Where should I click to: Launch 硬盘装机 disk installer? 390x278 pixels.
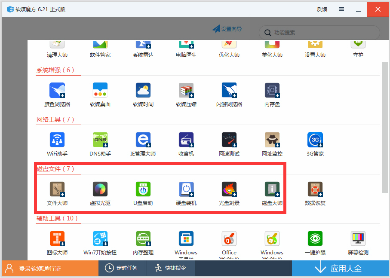(x=186, y=194)
